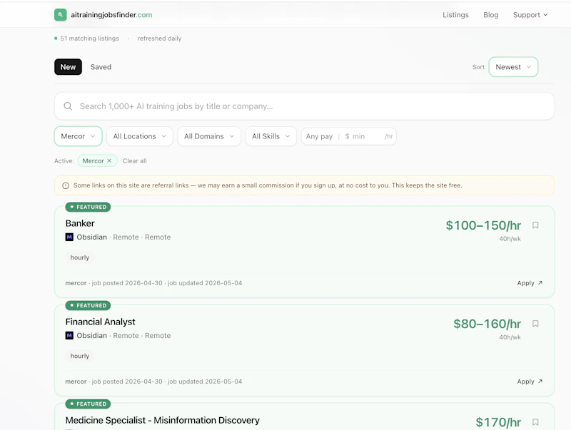Image resolution: width=571 pixels, height=430 pixels.
Task: Click the Any pay label
Action: [319, 136]
